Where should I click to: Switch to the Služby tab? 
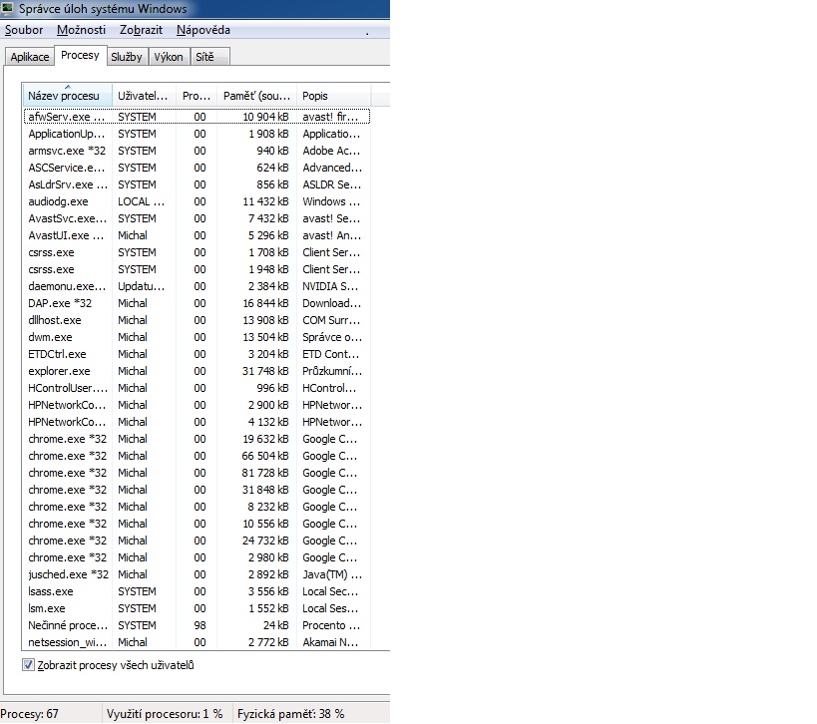(x=127, y=57)
